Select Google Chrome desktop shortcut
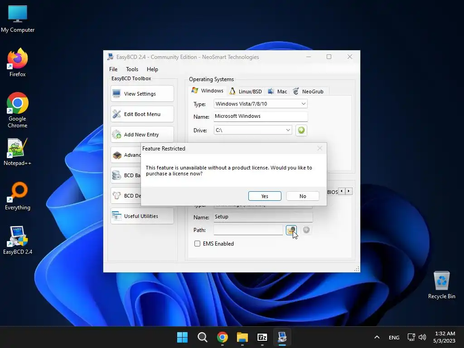Viewport: 464px width, 348px height. 18,110
